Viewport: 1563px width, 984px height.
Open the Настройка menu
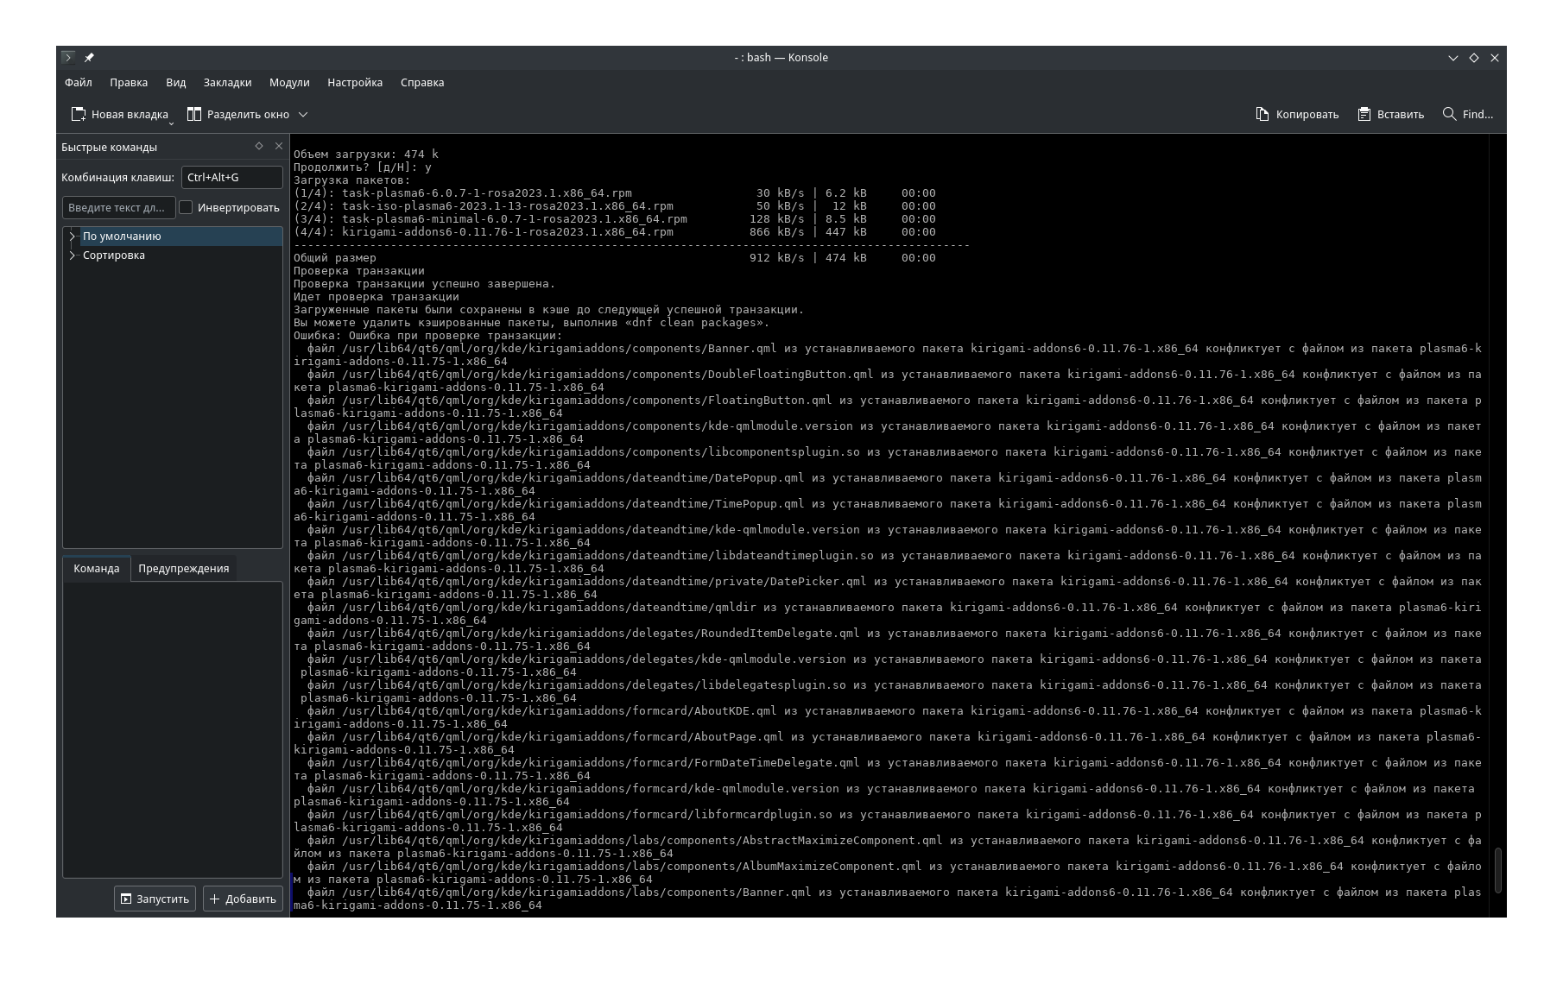[x=355, y=83]
